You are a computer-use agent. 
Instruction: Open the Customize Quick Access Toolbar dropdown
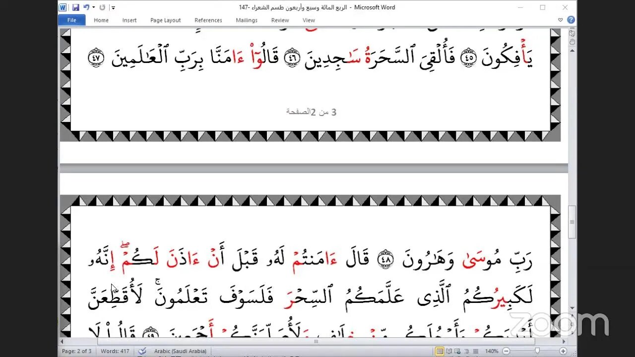pos(113,8)
